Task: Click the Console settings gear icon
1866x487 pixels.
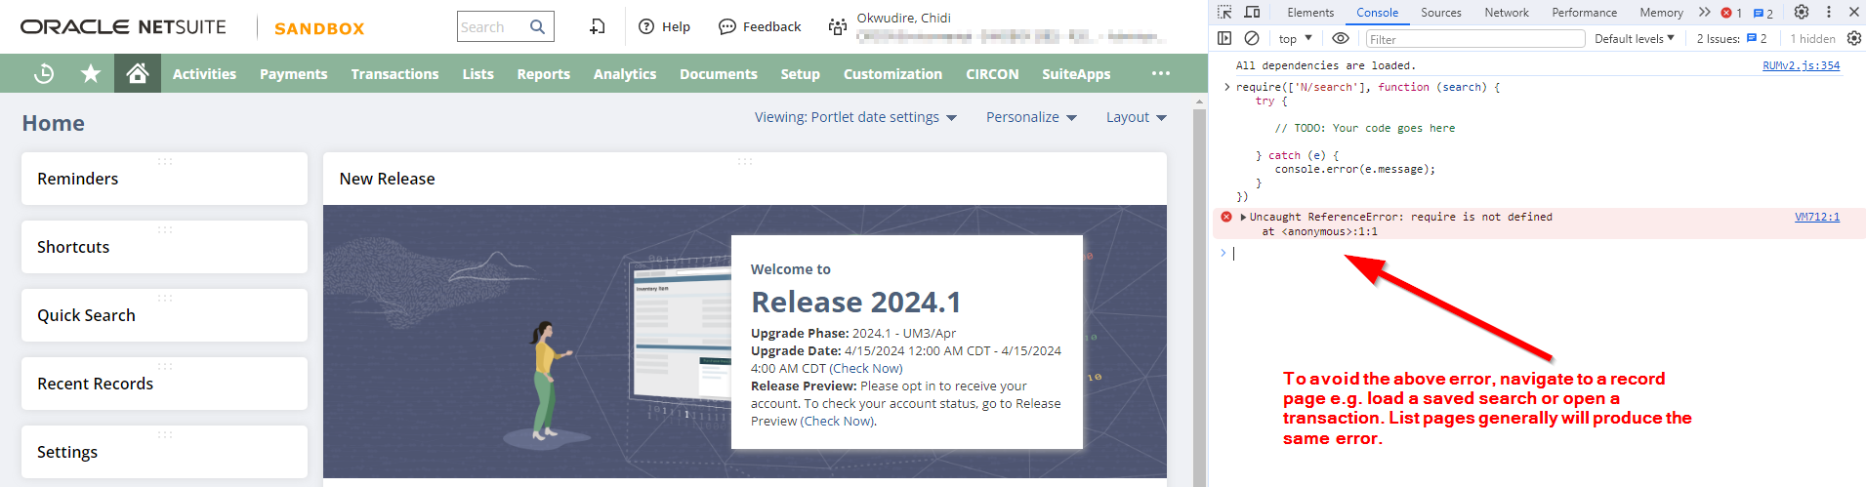Action: (x=1854, y=38)
